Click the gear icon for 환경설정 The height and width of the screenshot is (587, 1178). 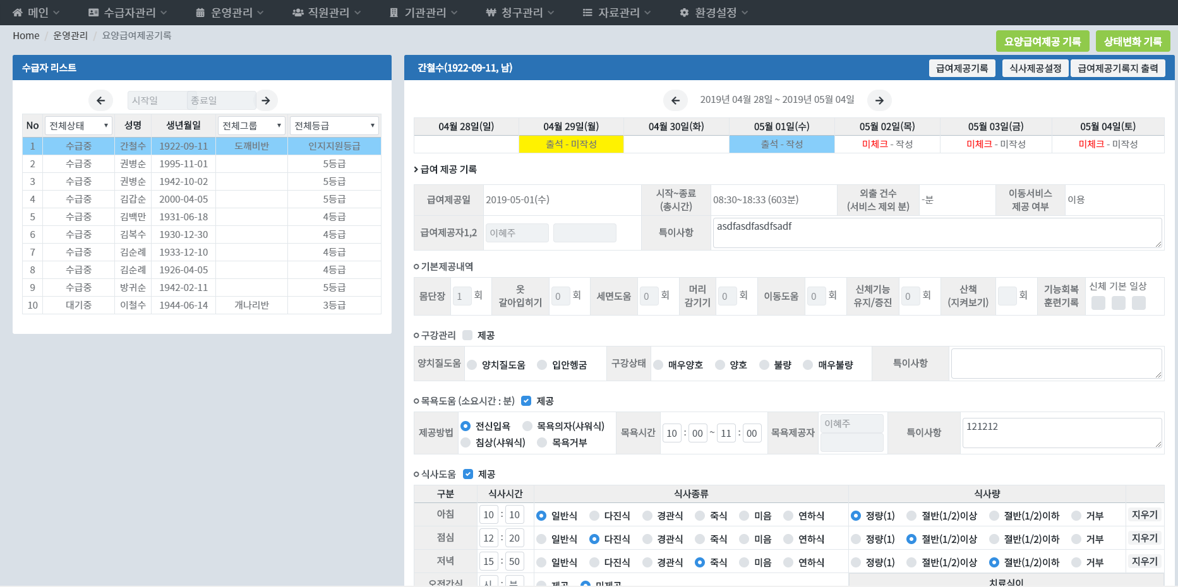click(x=684, y=13)
